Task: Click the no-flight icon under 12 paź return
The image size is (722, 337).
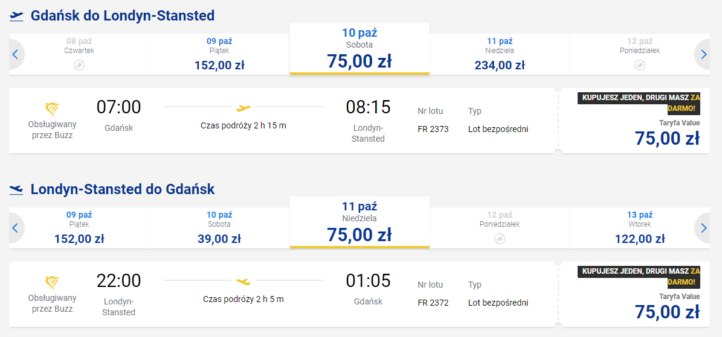Action: 500,238
